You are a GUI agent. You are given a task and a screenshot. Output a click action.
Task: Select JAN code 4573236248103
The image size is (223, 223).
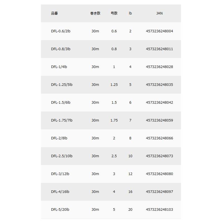point(159,210)
